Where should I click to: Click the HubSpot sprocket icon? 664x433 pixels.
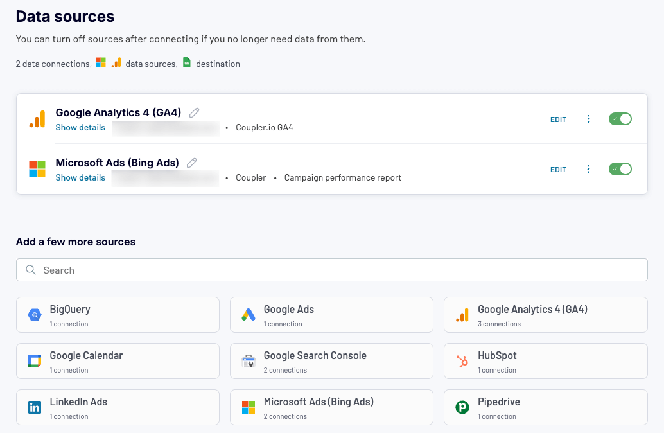pos(462,361)
